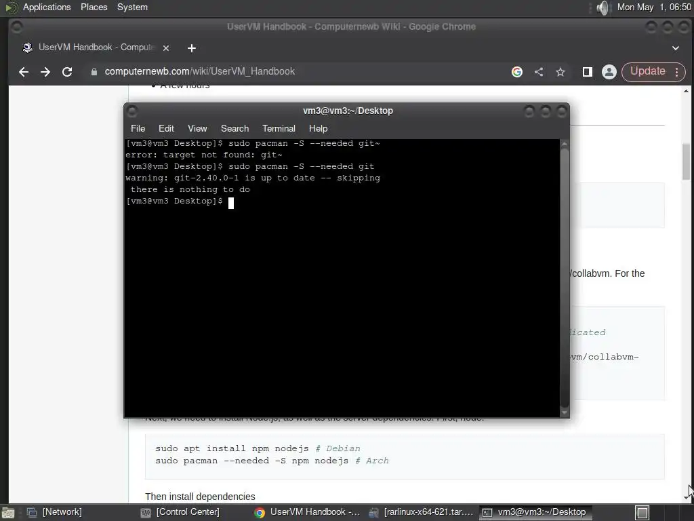View site lock information icon
Image resolution: width=694 pixels, height=521 pixels.
point(94,72)
